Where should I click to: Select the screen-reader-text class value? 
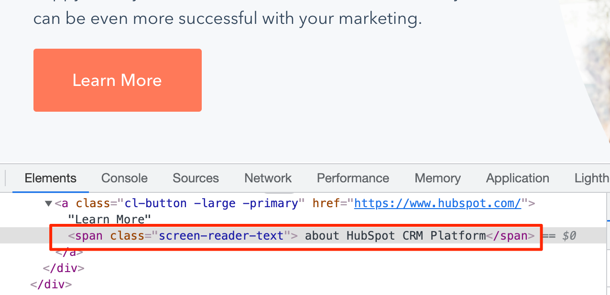point(222,235)
